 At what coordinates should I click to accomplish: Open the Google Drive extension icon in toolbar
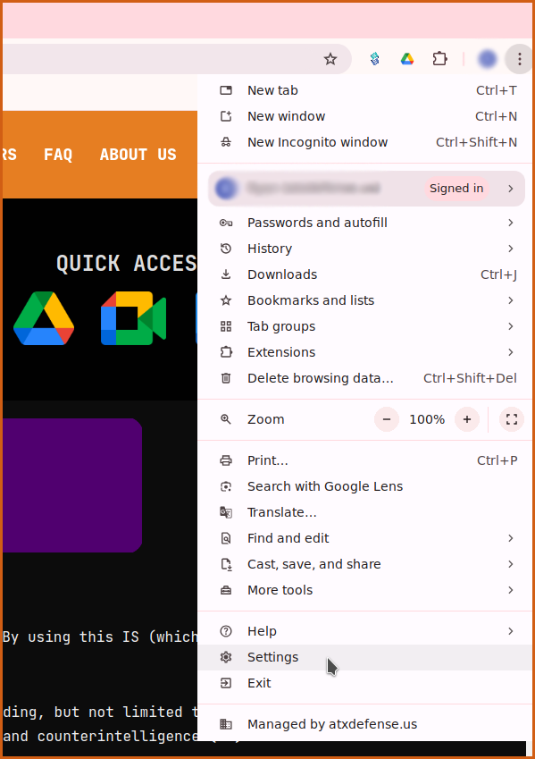click(x=407, y=59)
